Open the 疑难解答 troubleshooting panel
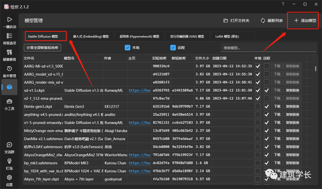 (9, 55)
